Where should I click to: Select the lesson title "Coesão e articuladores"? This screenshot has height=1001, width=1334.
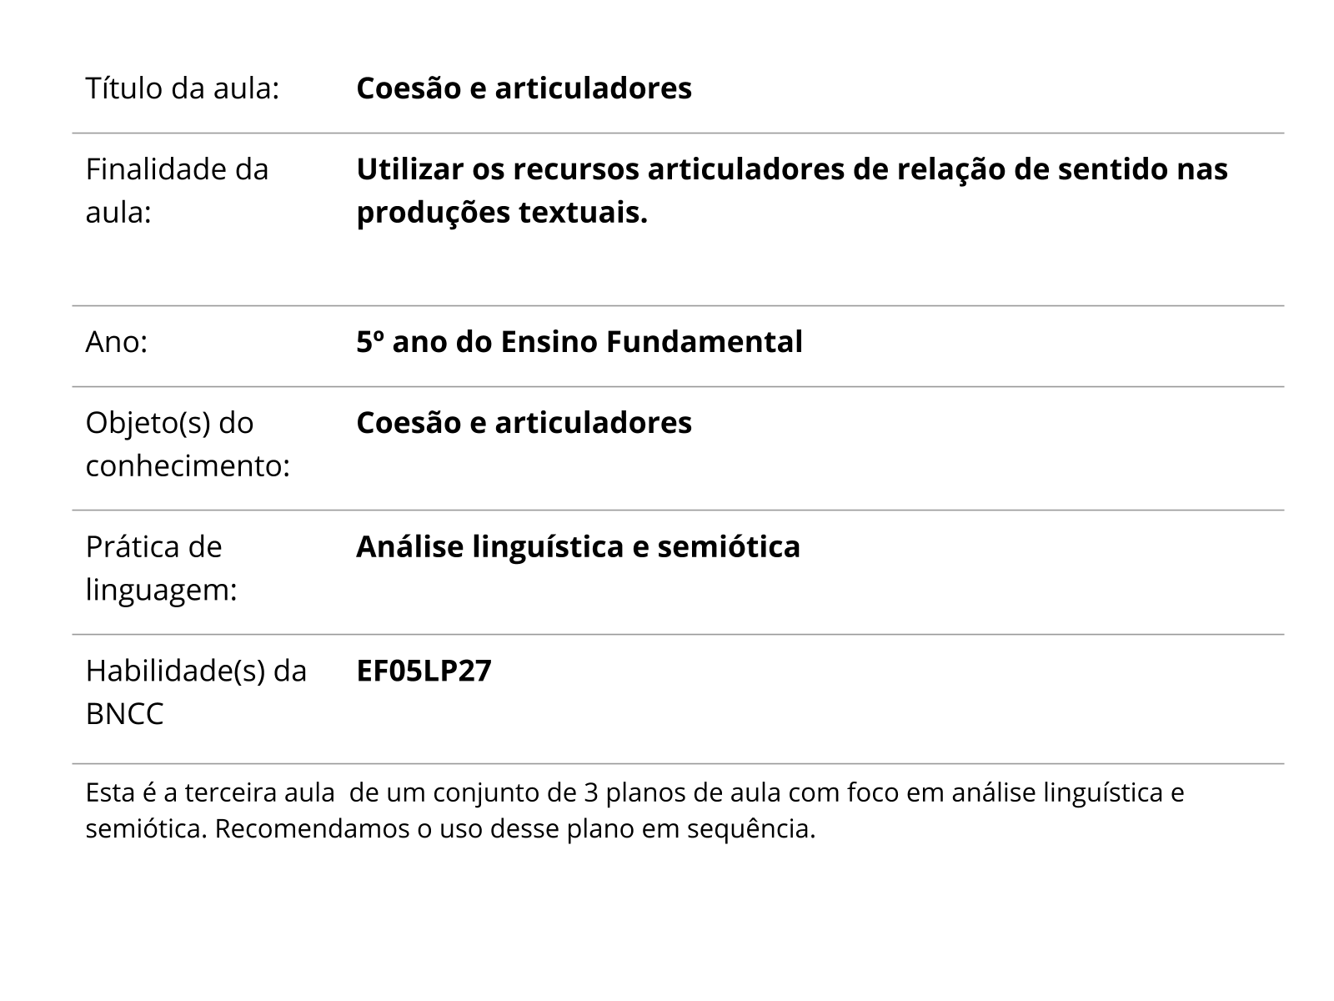[524, 88]
